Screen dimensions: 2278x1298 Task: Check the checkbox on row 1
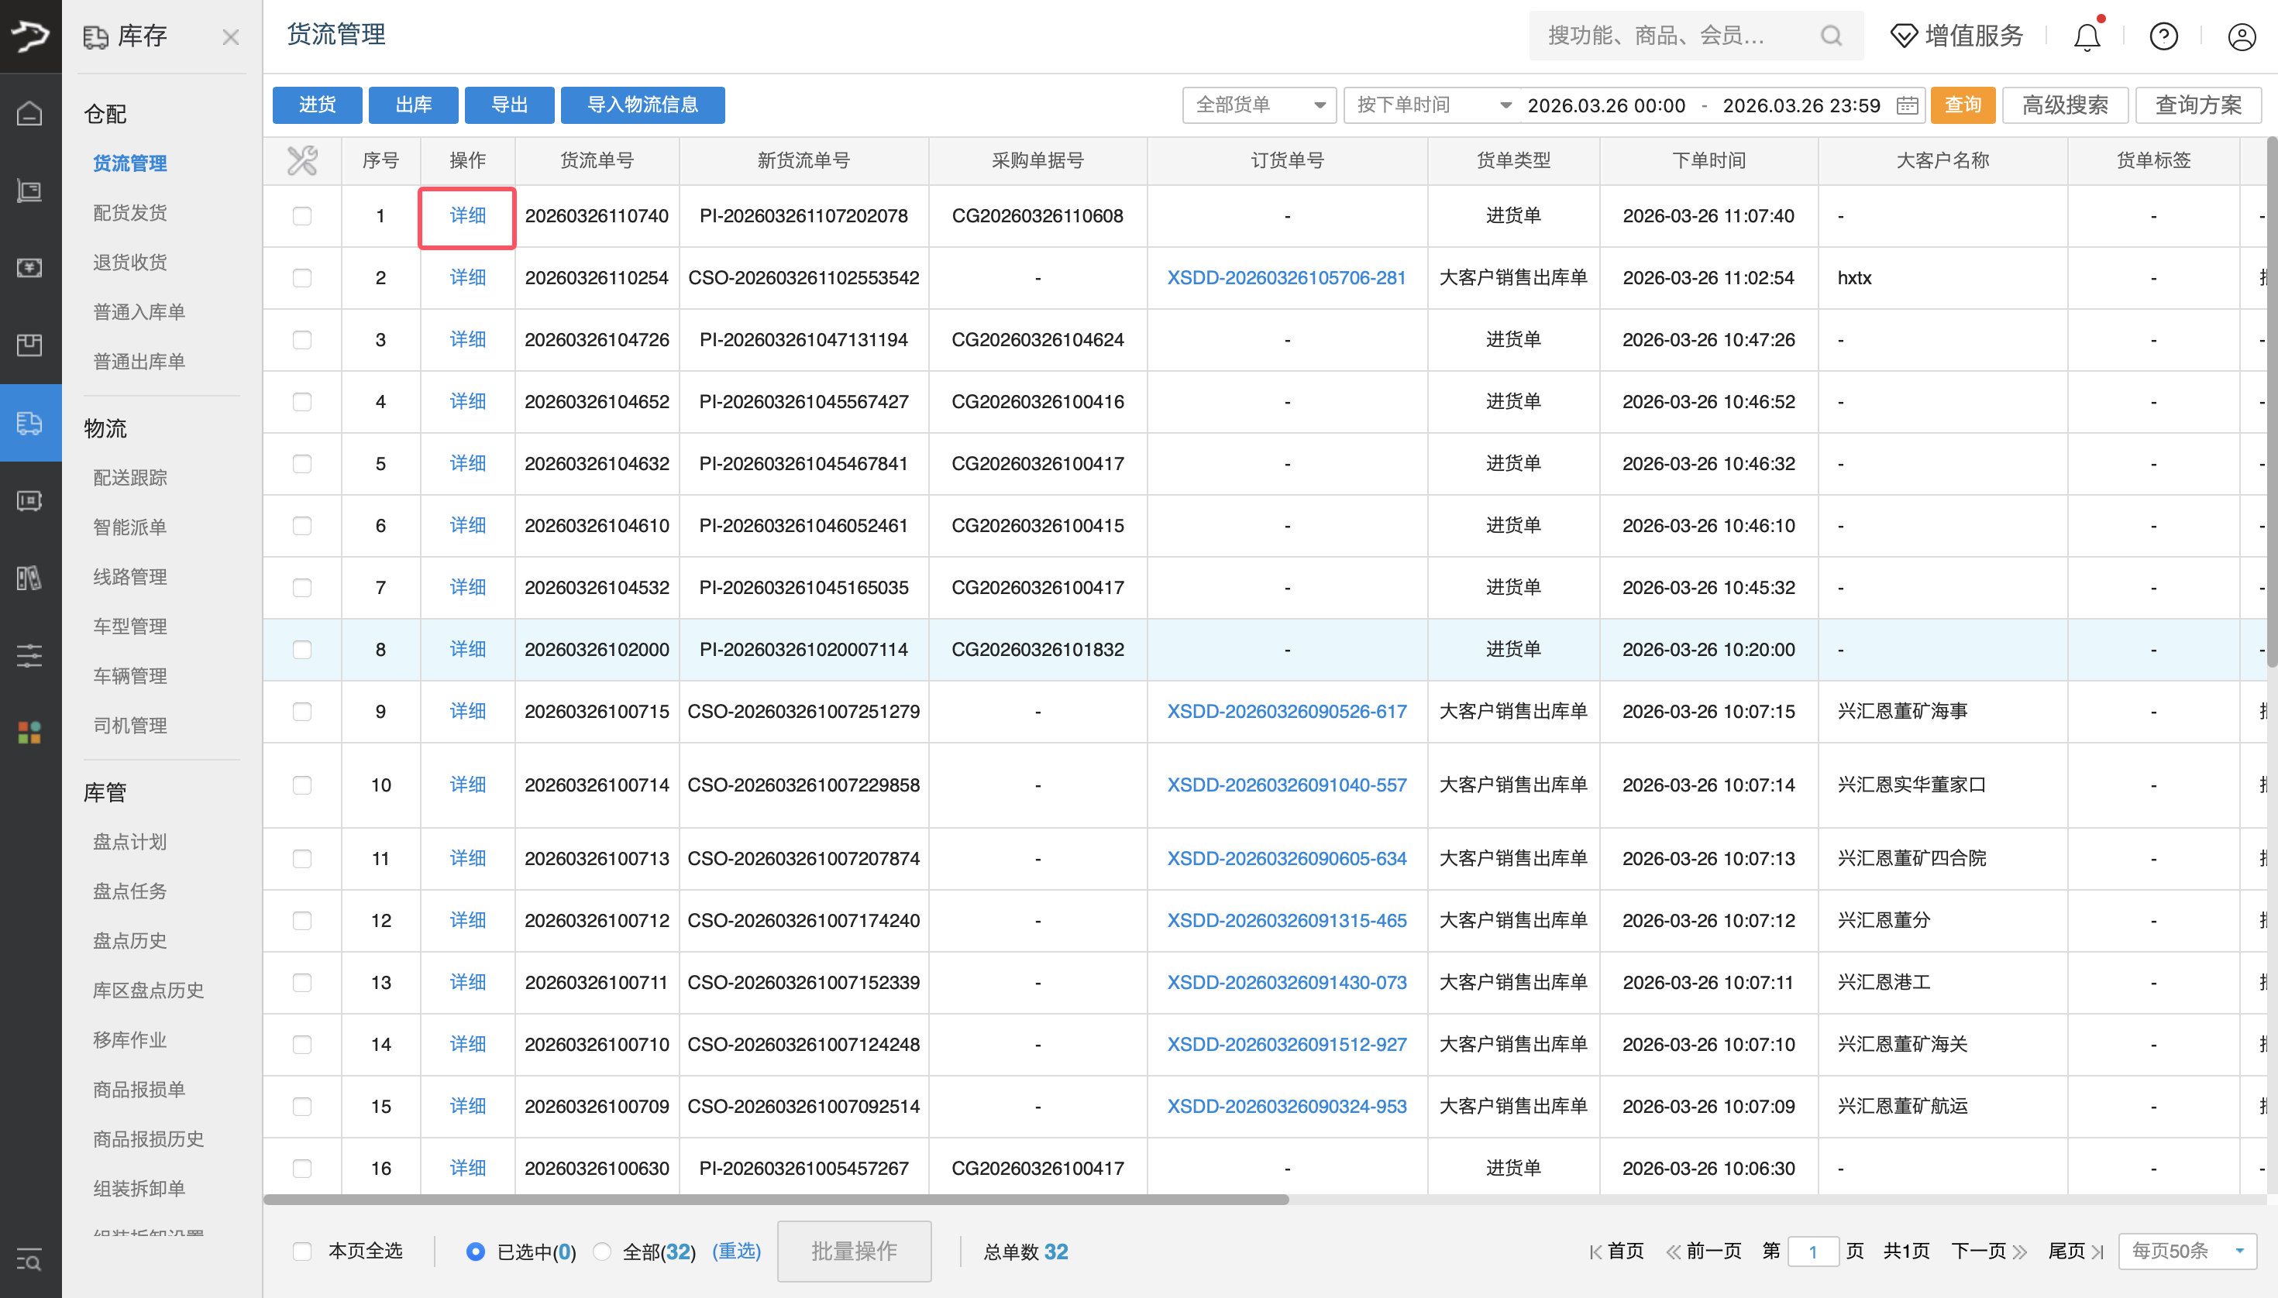302,216
